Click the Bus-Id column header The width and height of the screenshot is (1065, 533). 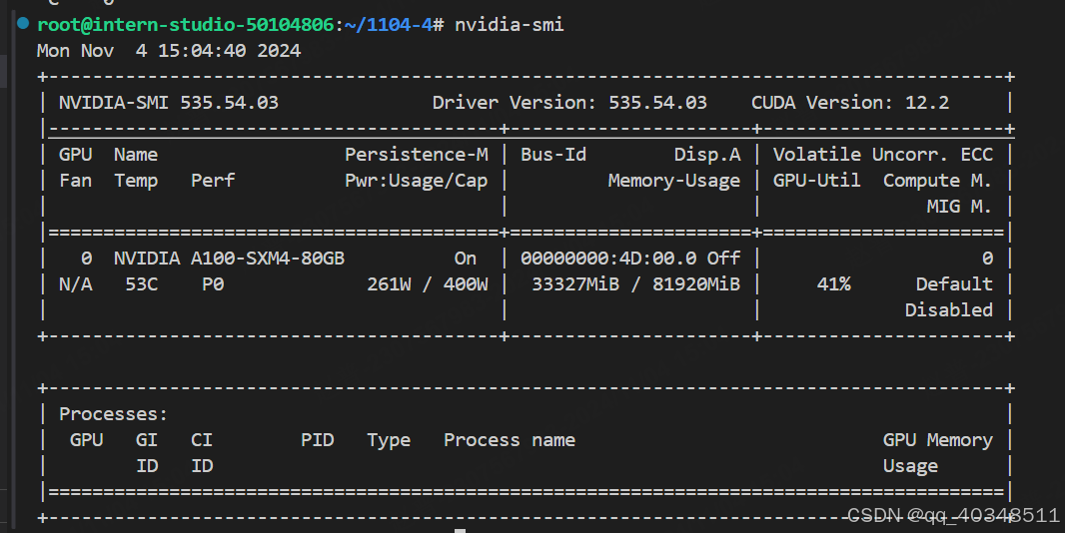tap(553, 155)
